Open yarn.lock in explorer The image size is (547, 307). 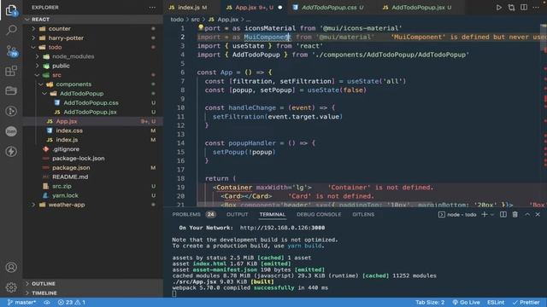(x=65, y=195)
